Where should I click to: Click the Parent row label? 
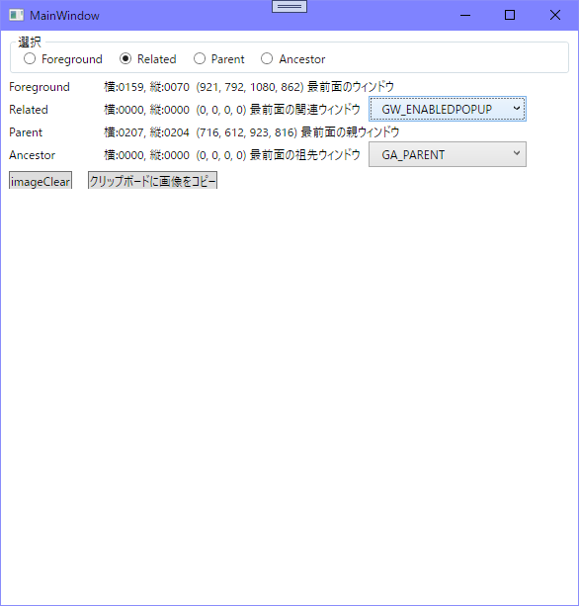(x=26, y=132)
